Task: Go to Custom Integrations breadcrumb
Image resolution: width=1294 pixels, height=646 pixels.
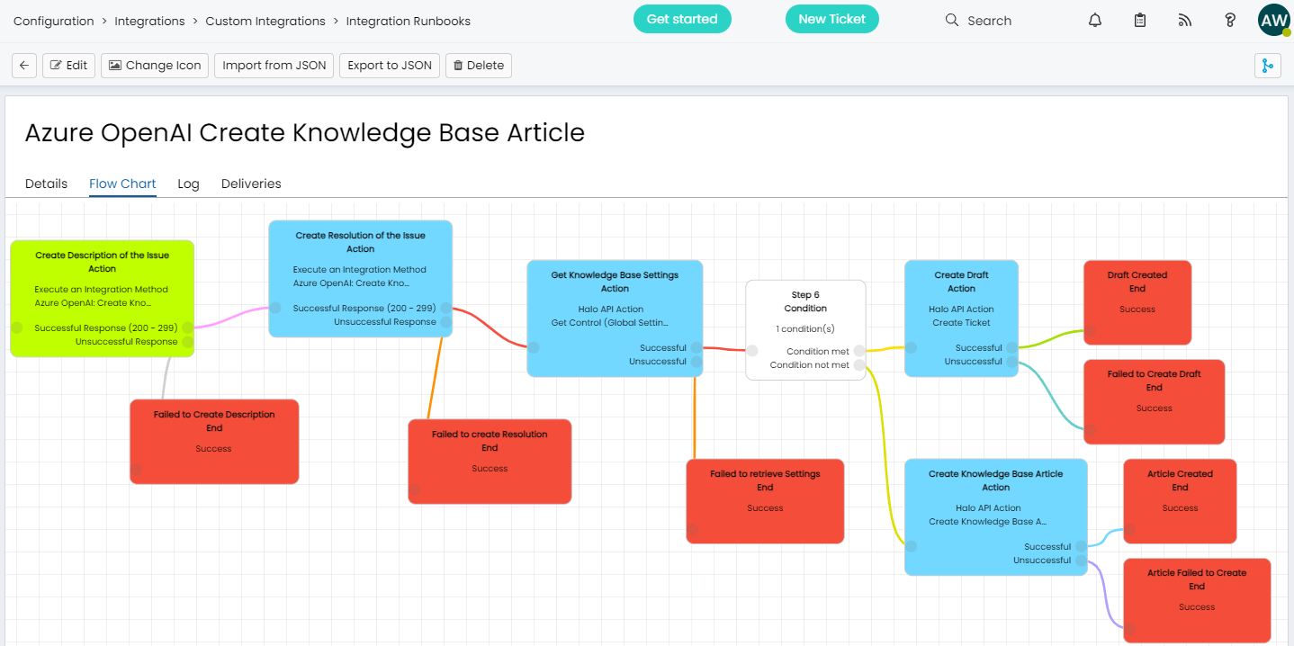Action: pos(265,21)
